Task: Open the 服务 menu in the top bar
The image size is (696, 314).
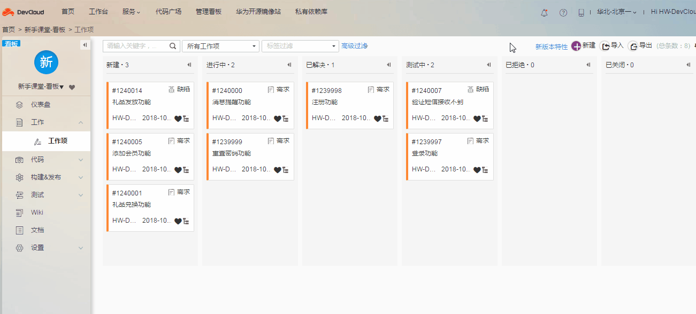Action: pos(131,11)
